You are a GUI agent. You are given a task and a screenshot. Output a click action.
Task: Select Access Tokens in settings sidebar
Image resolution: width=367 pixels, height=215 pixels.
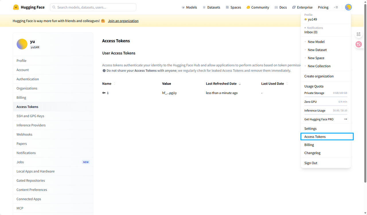coord(53,107)
